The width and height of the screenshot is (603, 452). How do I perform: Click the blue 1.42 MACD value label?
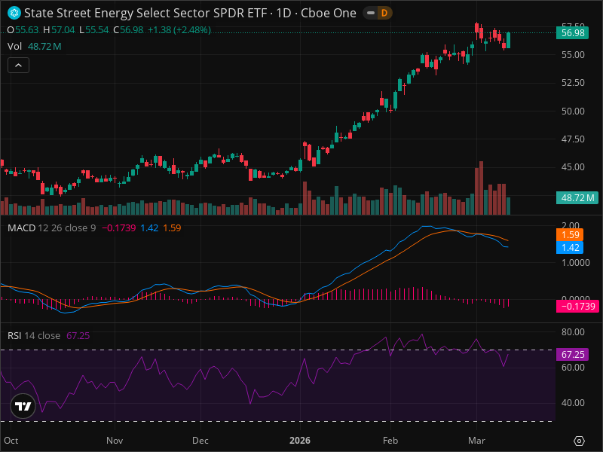tap(570, 248)
